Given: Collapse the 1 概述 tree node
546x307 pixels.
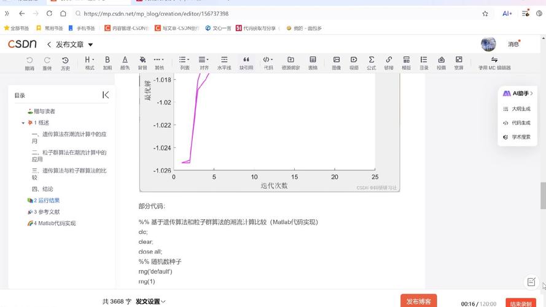Looking at the screenshot, I should tap(23, 123).
